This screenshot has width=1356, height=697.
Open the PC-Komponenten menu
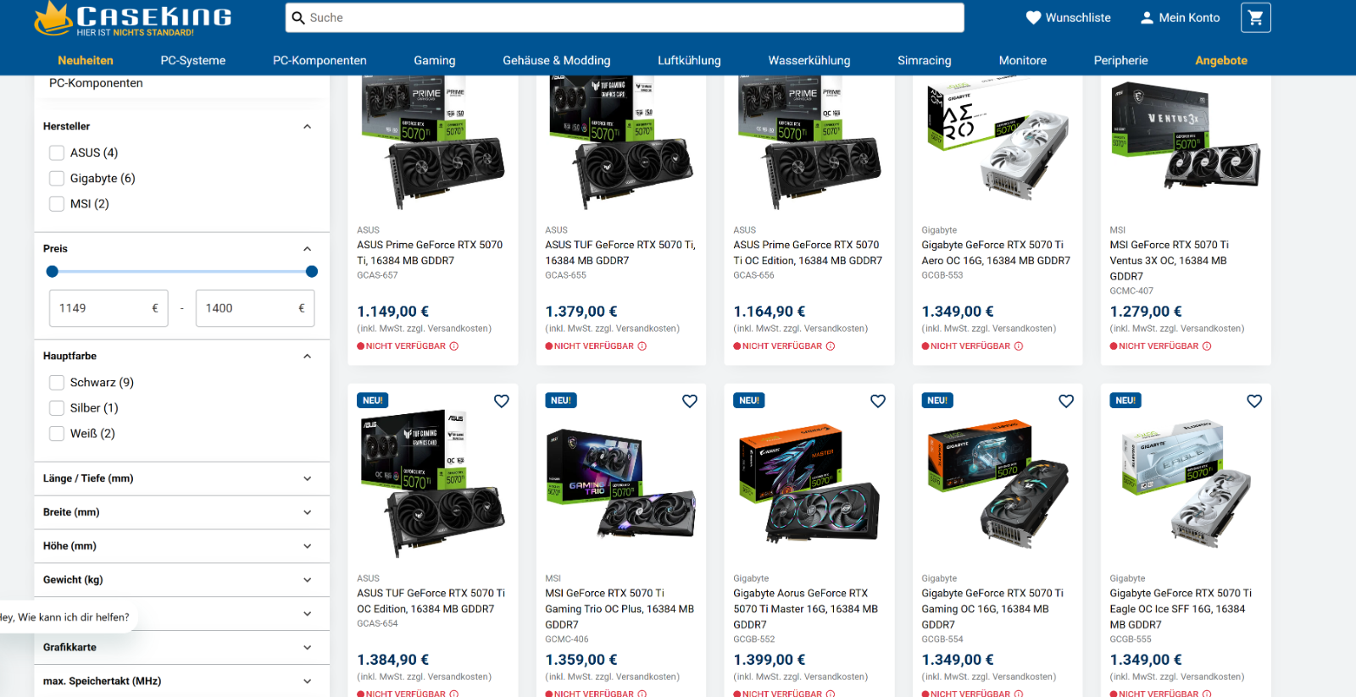point(320,60)
